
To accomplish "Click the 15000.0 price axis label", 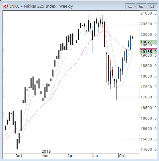I will tap(148, 139).
